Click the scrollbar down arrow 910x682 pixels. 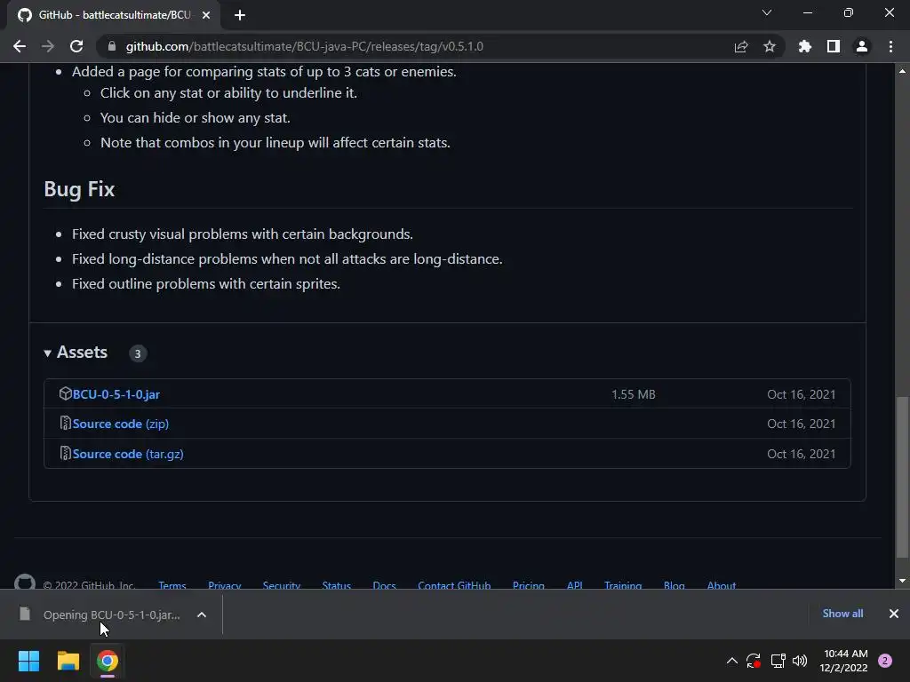(x=902, y=581)
